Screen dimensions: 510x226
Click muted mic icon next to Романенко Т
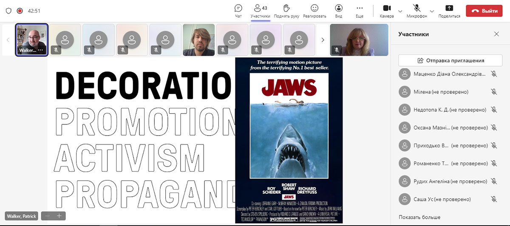[494, 163]
